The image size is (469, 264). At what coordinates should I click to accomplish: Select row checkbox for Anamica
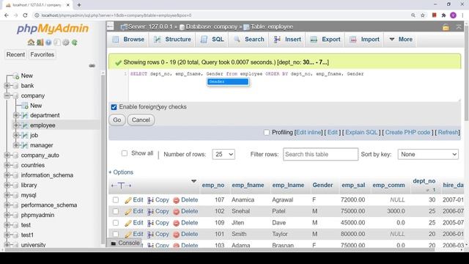[x=116, y=200]
